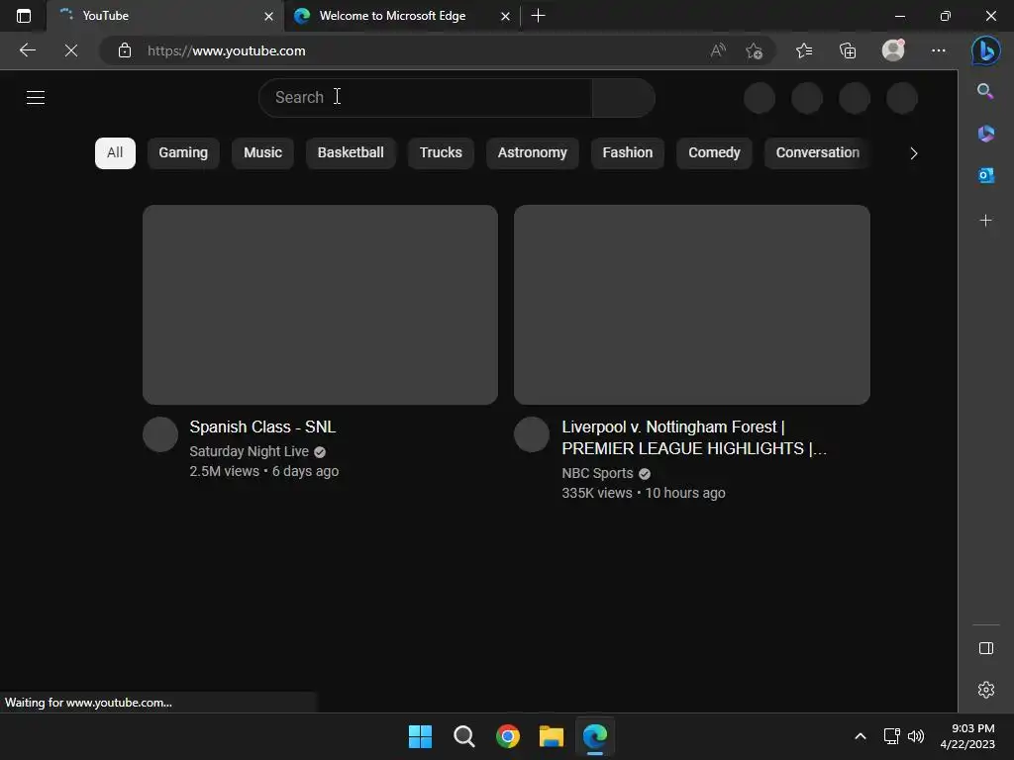
Task: Open the volume speaker tray icon
Action: [916, 736]
